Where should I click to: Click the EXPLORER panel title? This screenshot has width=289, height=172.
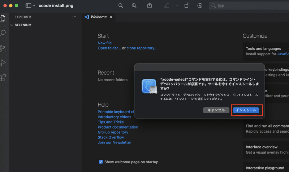23,17
